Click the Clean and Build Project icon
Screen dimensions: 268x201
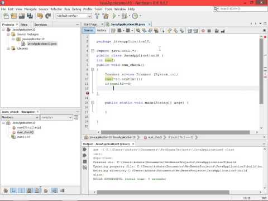point(106,16)
